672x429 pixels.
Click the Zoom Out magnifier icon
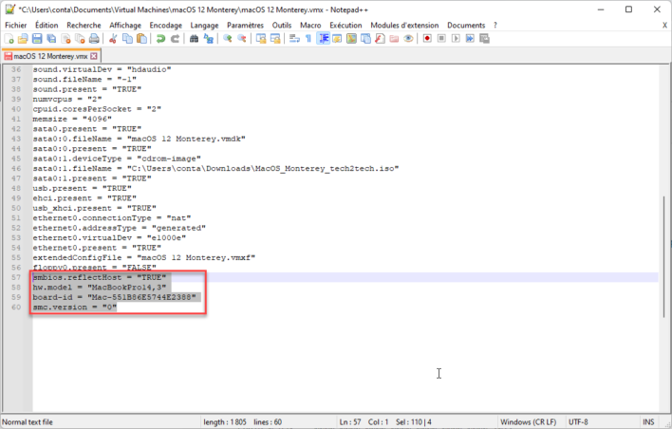click(x=242, y=39)
